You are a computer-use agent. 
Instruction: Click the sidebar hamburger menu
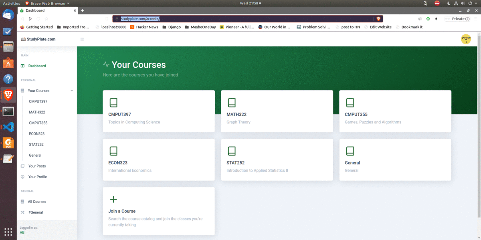tap(82, 39)
